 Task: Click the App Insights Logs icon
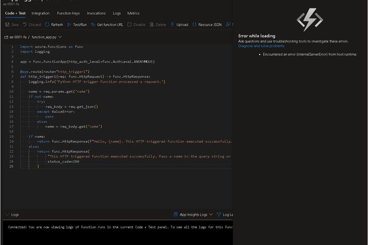pyautogui.click(x=175, y=214)
